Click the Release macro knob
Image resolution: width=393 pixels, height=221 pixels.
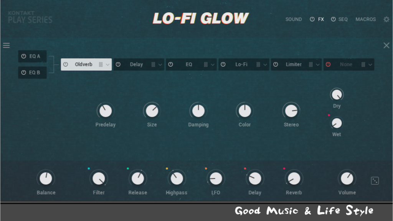pyautogui.click(x=138, y=178)
